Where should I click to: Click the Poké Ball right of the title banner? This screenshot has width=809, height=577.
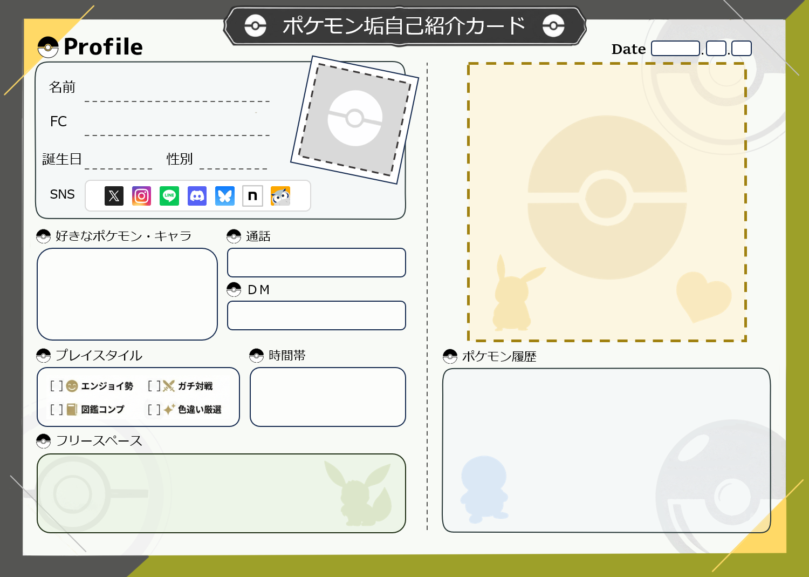(x=553, y=25)
